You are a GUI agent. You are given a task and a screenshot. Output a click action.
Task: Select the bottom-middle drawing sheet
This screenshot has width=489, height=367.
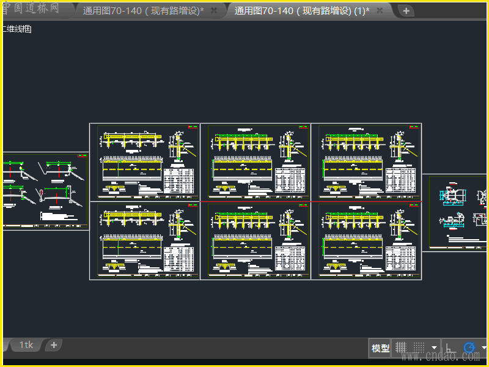pyautogui.click(x=256, y=240)
